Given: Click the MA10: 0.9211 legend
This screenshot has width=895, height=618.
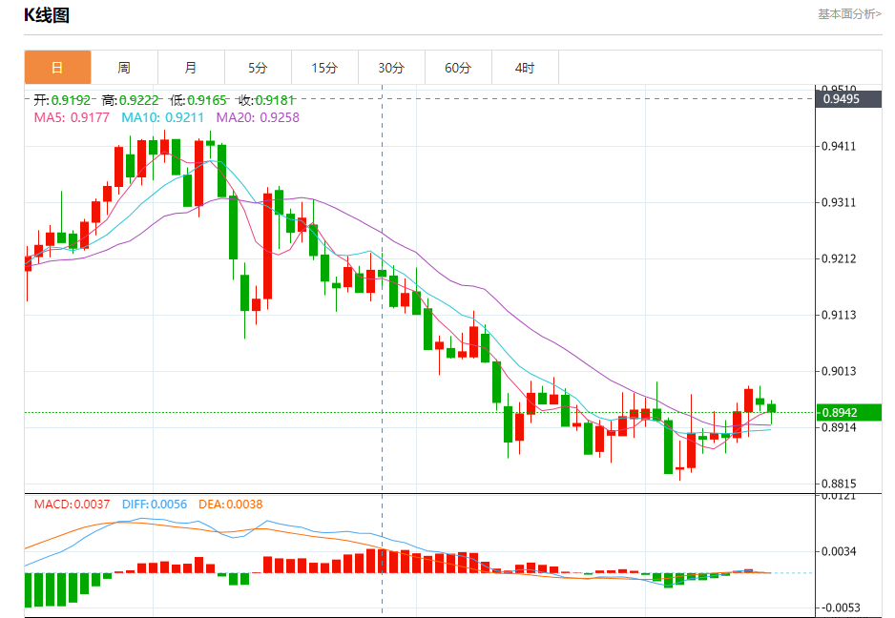Looking at the screenshot, I should click(x=162, y=117).
